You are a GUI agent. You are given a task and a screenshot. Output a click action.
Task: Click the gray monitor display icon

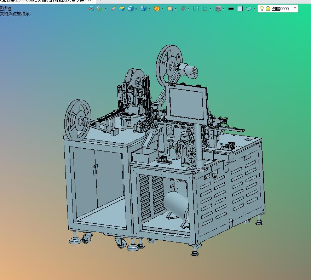(x=218, y=8)
